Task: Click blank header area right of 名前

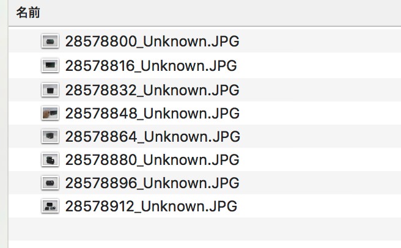Action: tap(220, 13)
